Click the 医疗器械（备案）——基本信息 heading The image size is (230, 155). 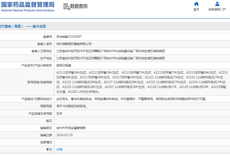(x=23, y=26)
